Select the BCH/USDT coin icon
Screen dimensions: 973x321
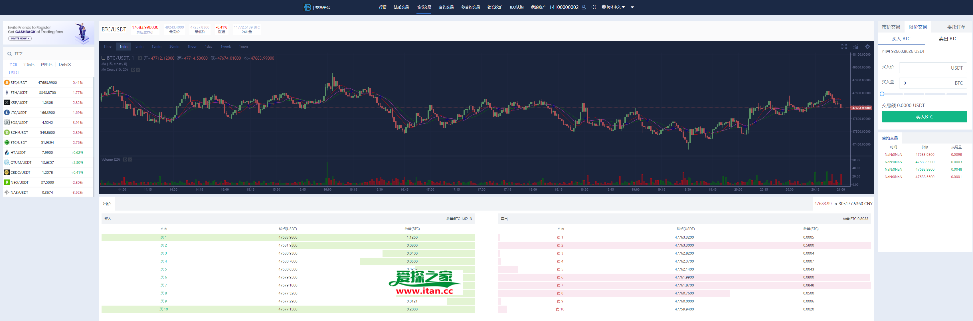point(7,133)
